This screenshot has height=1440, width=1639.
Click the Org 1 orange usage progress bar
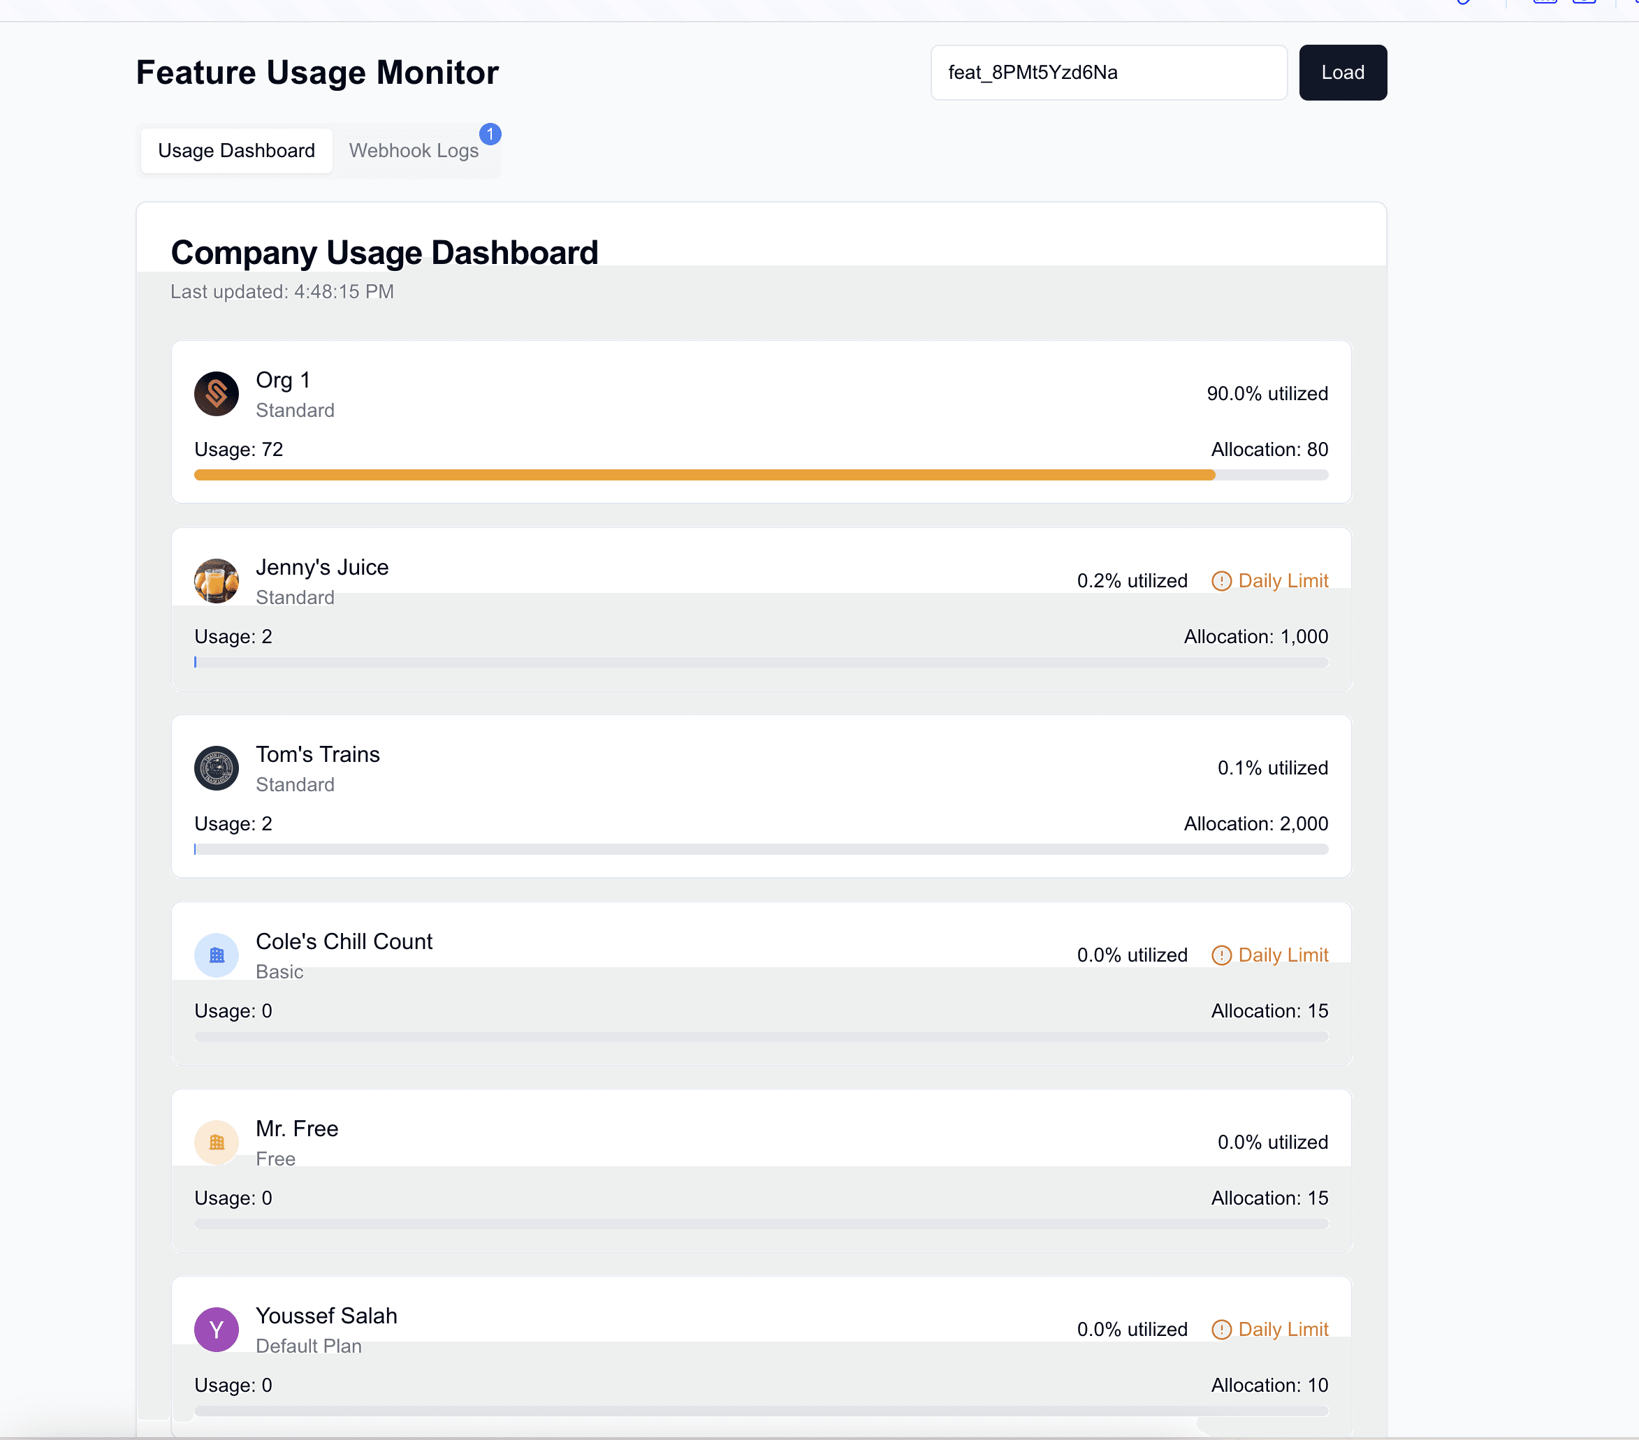[x=704, y=475]
